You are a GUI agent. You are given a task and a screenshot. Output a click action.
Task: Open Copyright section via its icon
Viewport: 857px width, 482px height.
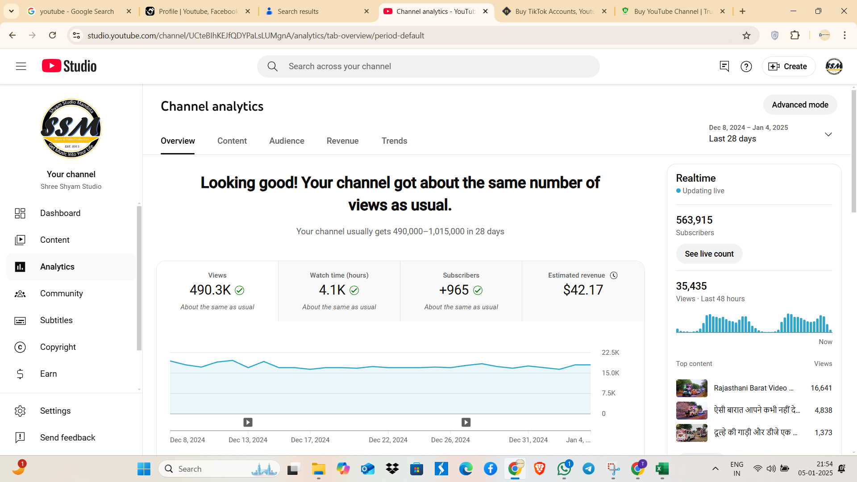(x=20, y=347)
